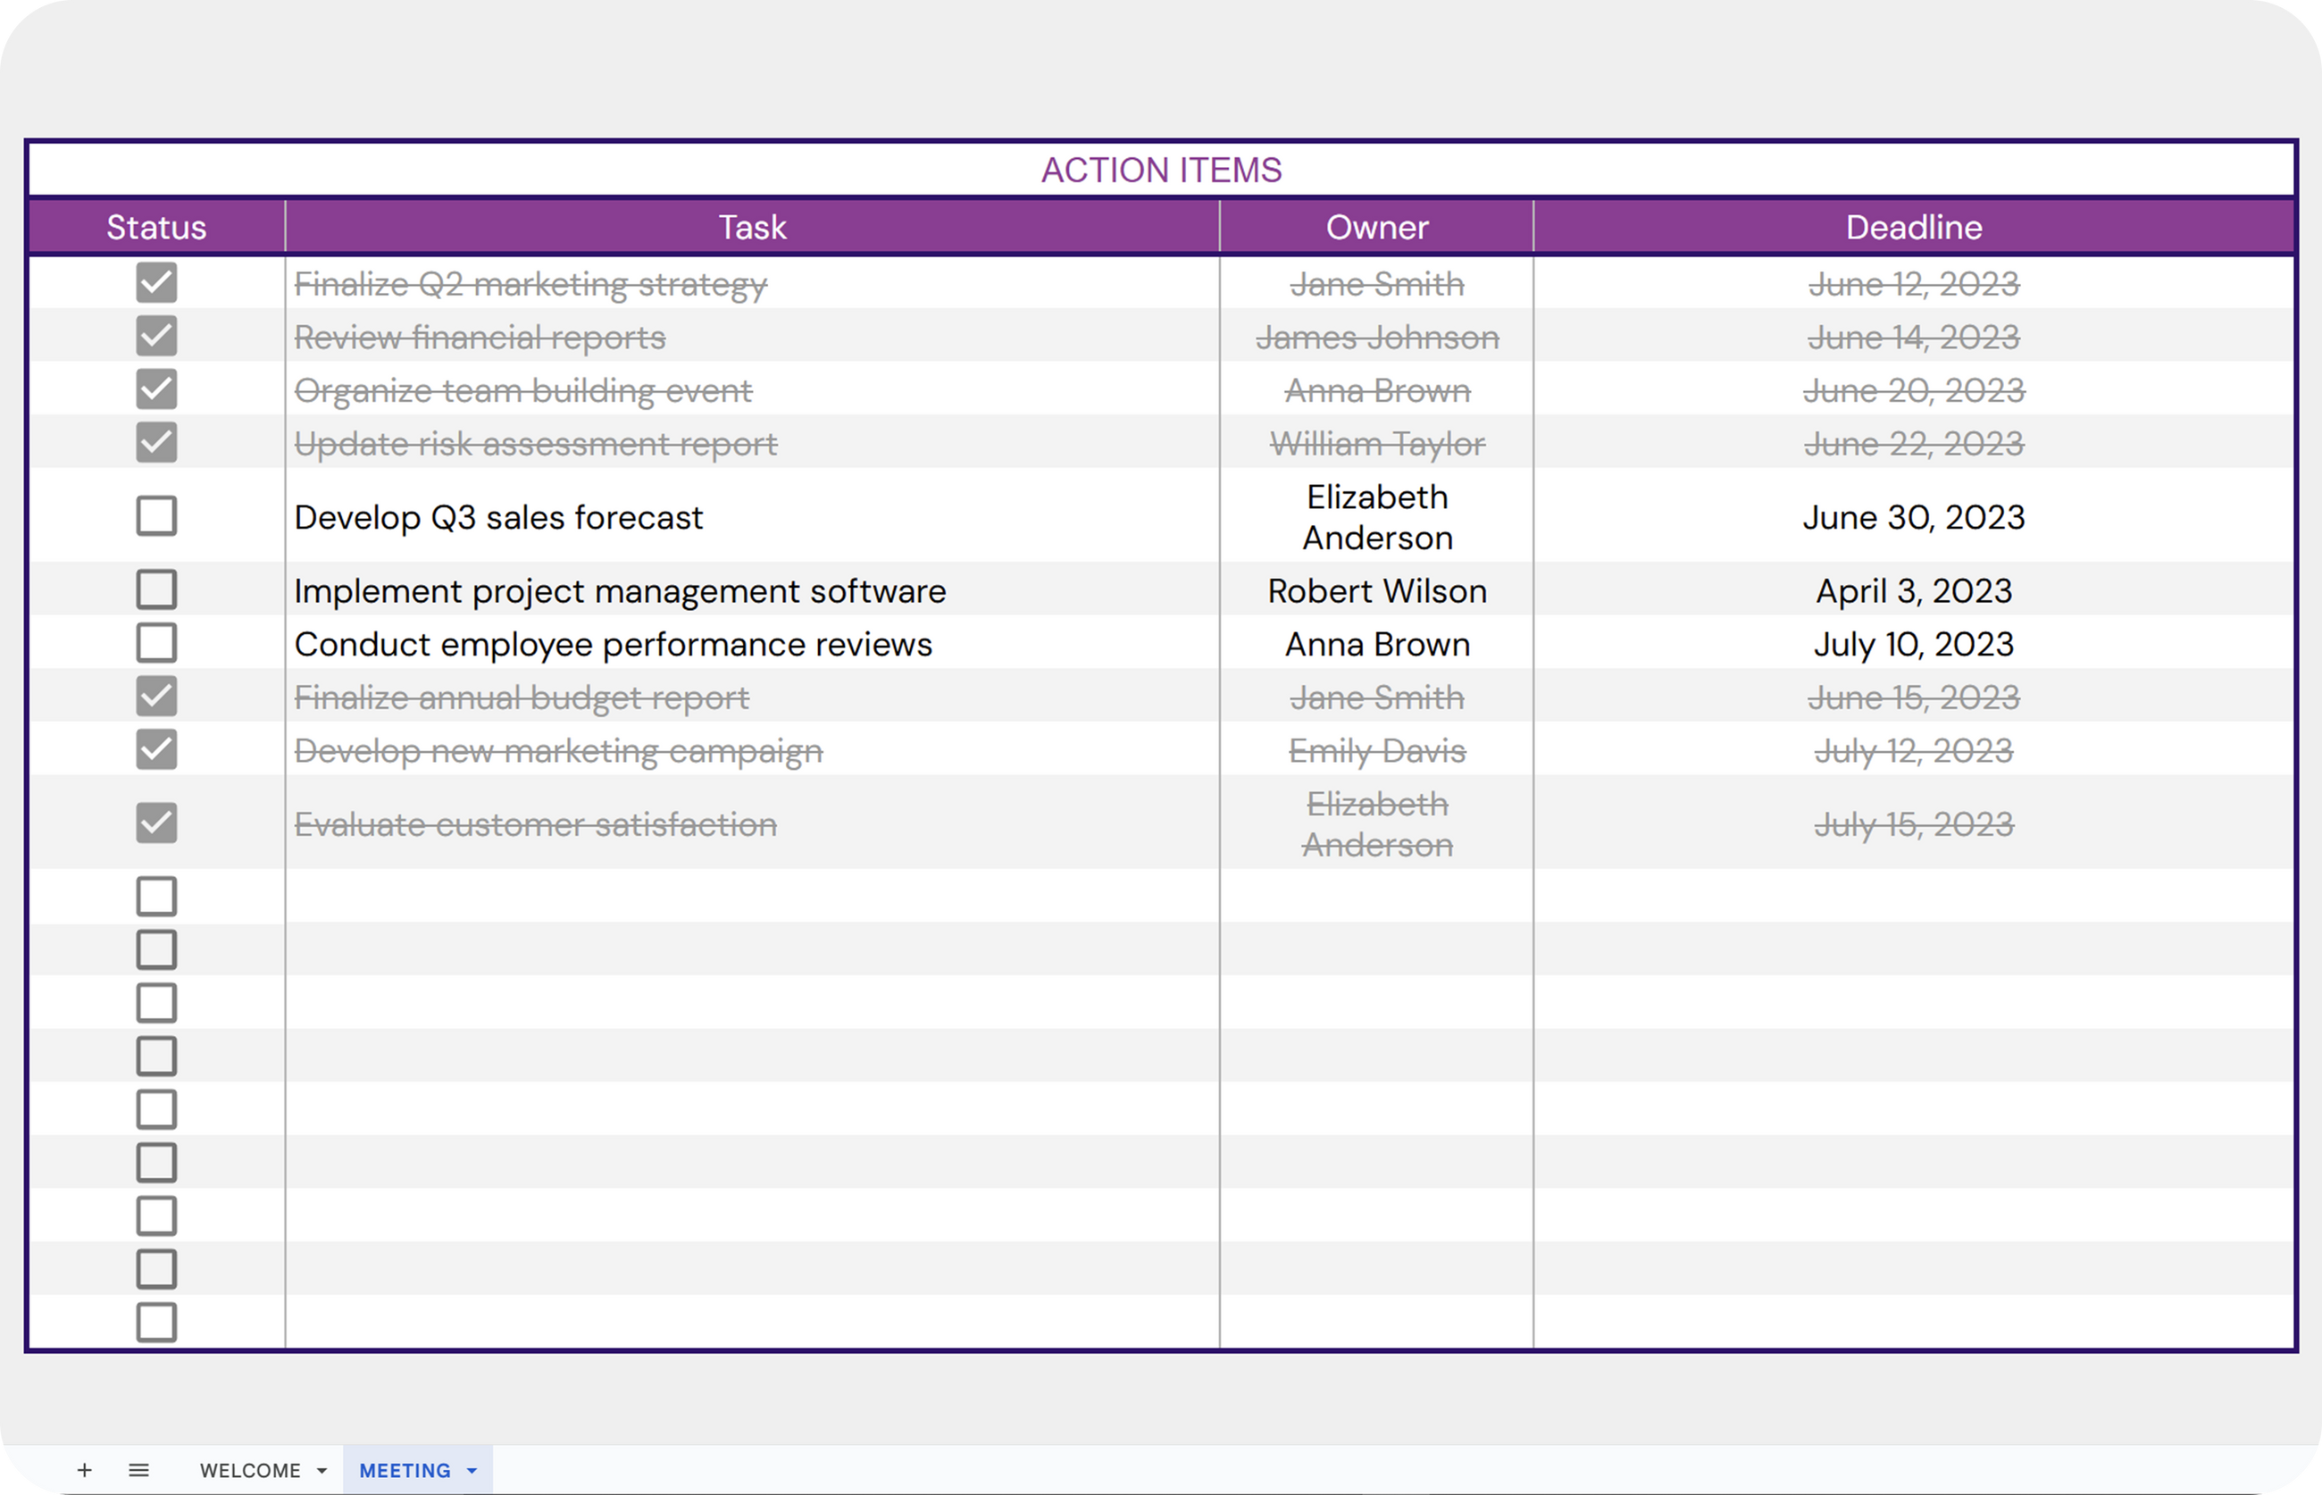Open the MEETING tab dropdown arrow
Image resolution: width=2322 pixels, height=1495 pixels.
[x=472, y=1471]
